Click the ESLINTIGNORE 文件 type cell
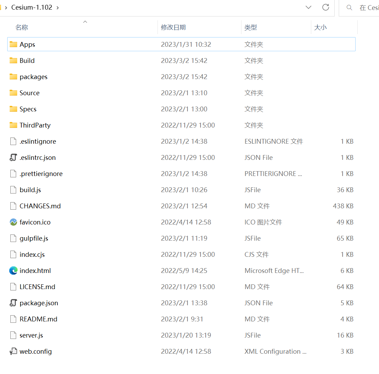The width and height of the screenshot is (379, 374). [x=274, y=141]
